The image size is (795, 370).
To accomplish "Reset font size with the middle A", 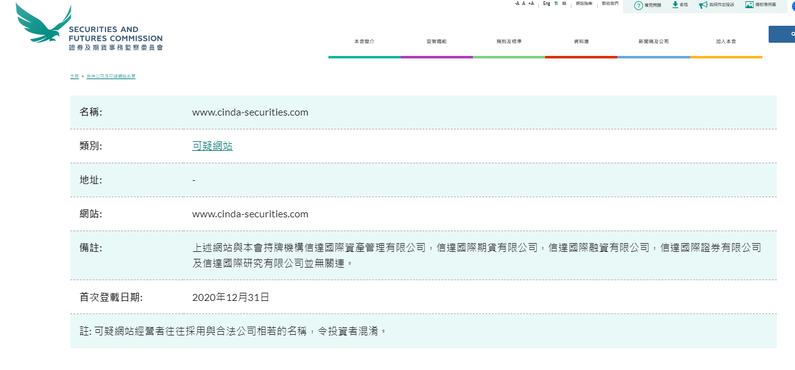I will pos(524,4).
